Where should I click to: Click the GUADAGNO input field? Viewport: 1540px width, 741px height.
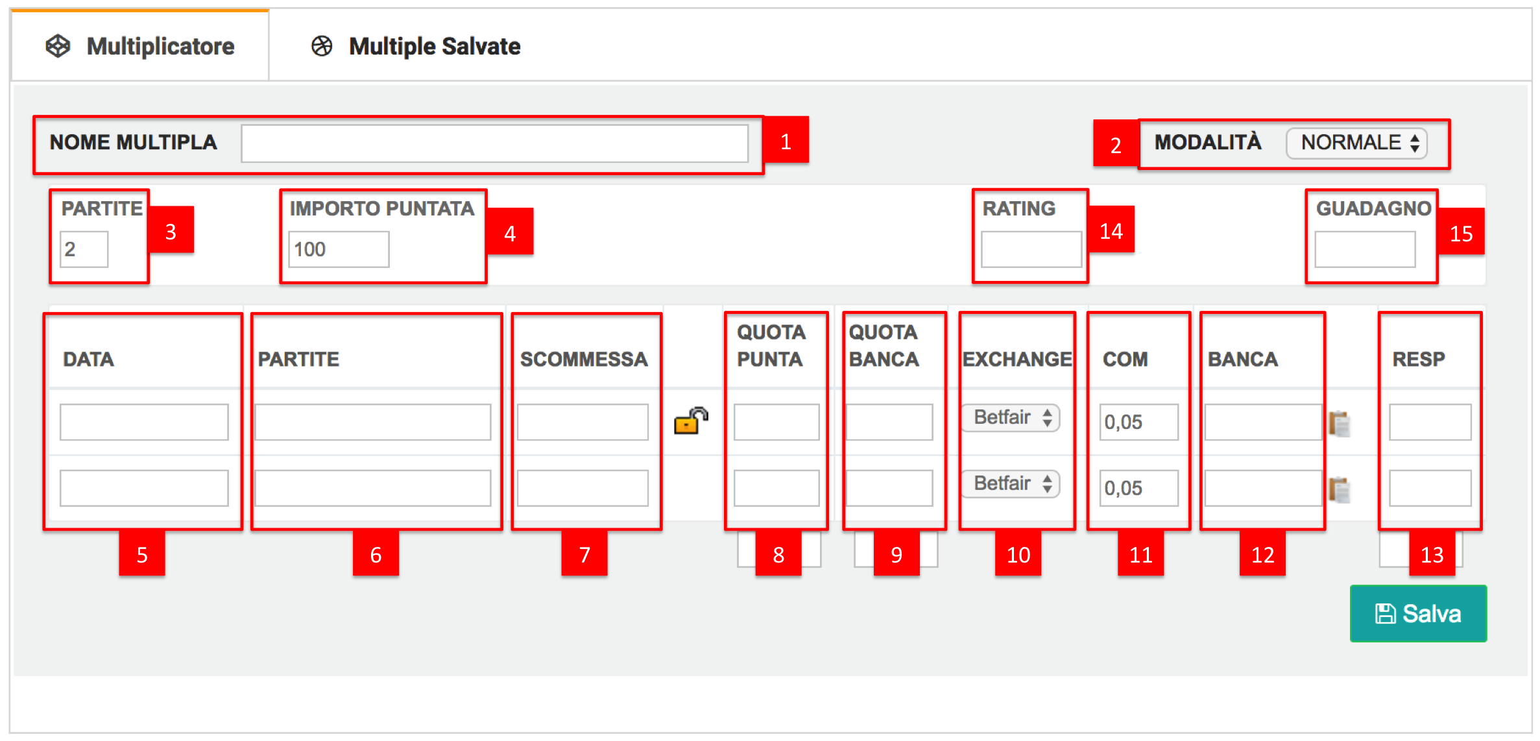[x=1365, y=249]
